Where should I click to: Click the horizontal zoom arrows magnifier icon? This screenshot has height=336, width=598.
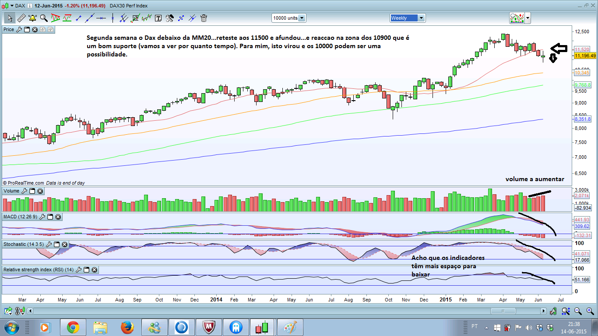(566, 311)
